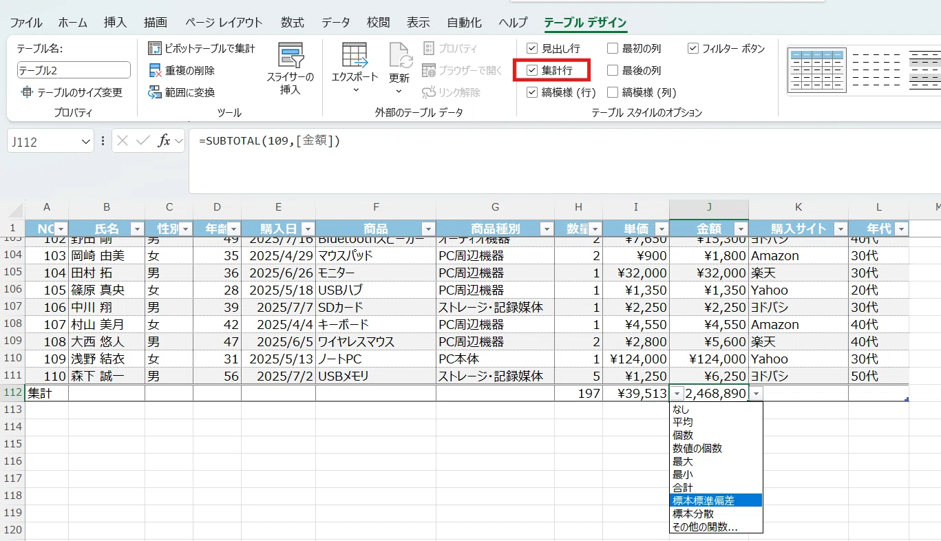Click the テーブル名 input field

click(74, 70)
